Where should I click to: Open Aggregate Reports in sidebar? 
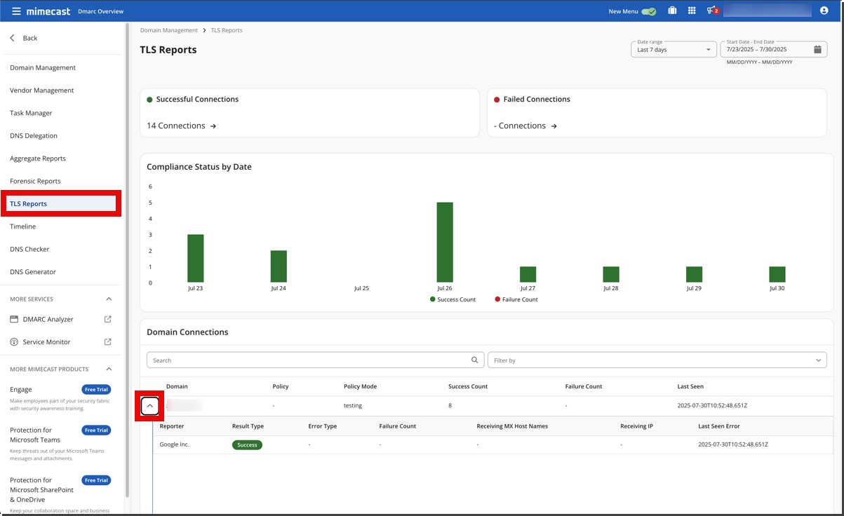[x=38, y=158]
